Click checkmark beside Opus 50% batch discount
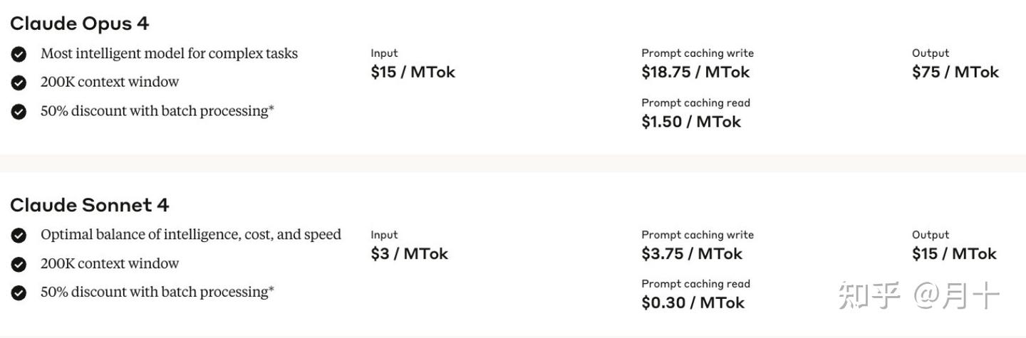 (19, 112)
